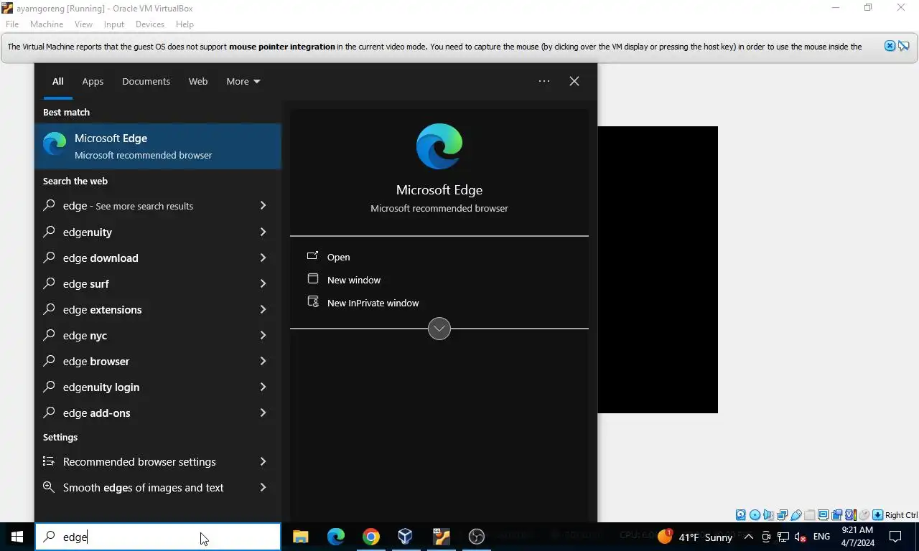The width and height of the screenshot is (919, 551).
Task: Open the VirtualBox Help menu
Action: (185, 24)
